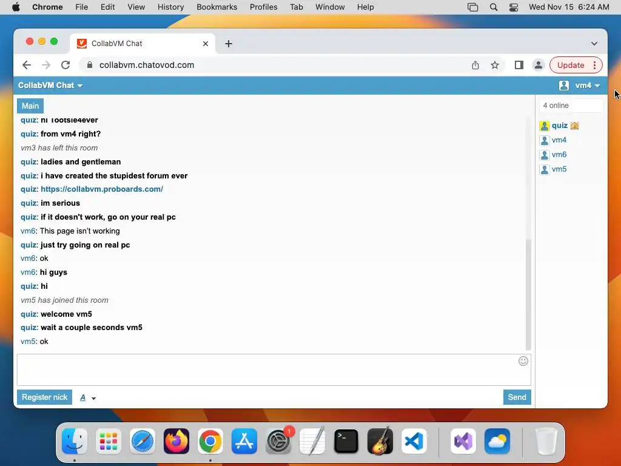Click quiz's avatar in the user list
621x466 pixels.
coord(545,126)
